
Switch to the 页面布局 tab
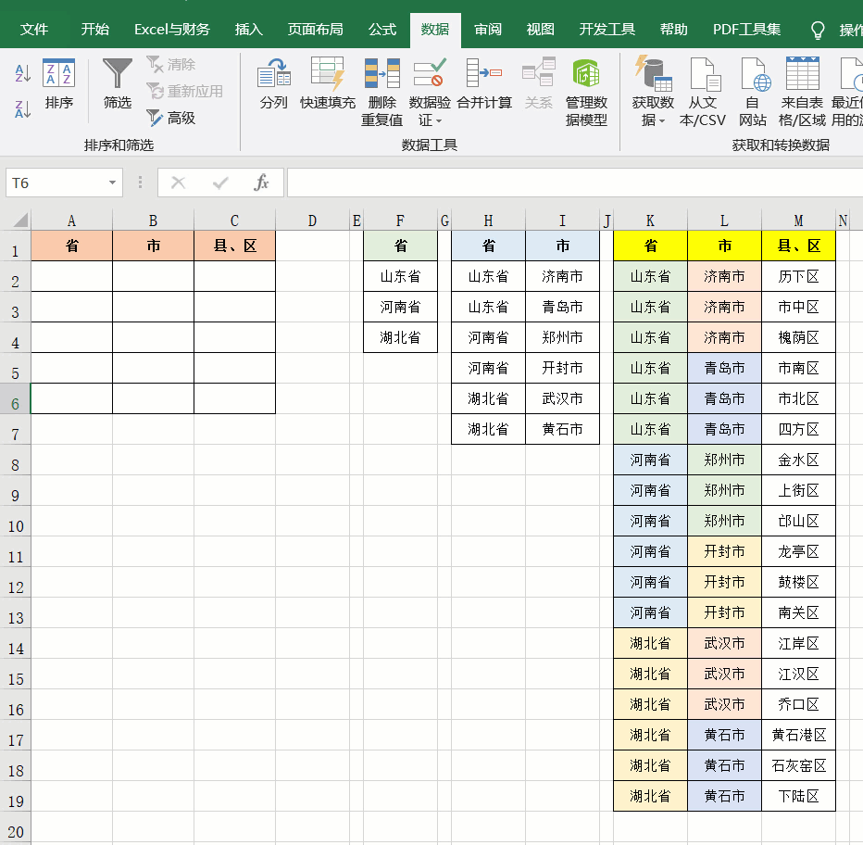coord(316,30)
